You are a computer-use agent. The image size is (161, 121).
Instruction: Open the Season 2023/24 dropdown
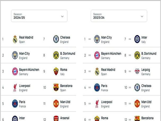pyautogui.click(x=119, y=16)
